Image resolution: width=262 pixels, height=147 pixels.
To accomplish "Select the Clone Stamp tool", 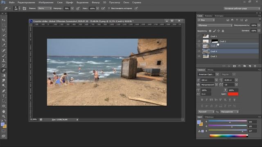I will tap(4, 60).
